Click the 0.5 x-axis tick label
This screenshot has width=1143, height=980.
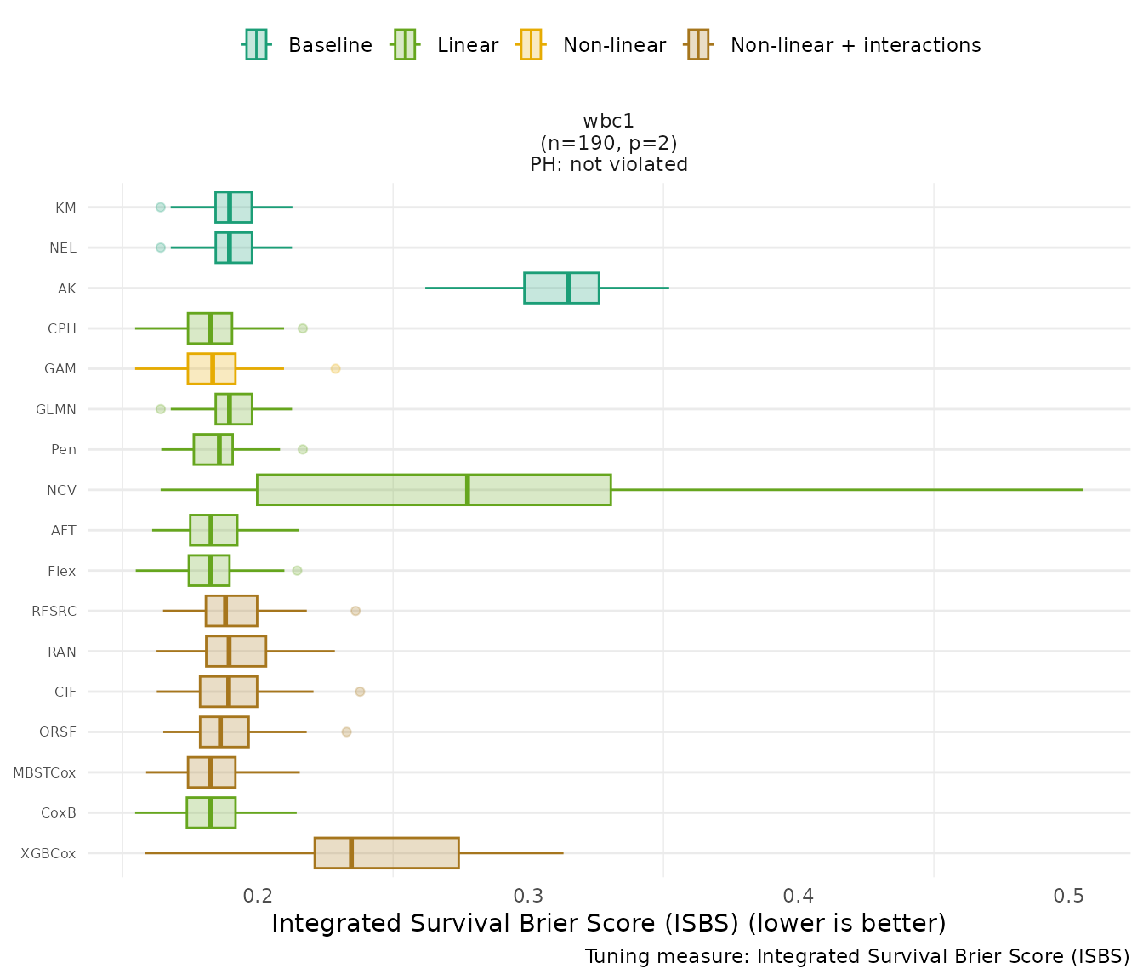click(1068, 896)
